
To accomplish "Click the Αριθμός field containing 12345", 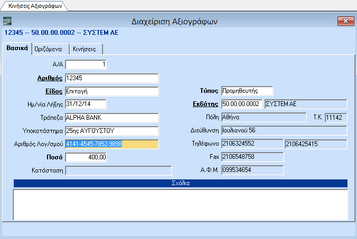I will pyautogui.click(x=112, y=78).
